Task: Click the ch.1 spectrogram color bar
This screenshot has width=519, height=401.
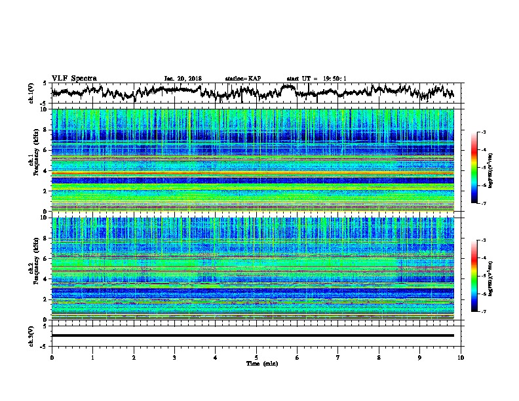Action: 474,168
